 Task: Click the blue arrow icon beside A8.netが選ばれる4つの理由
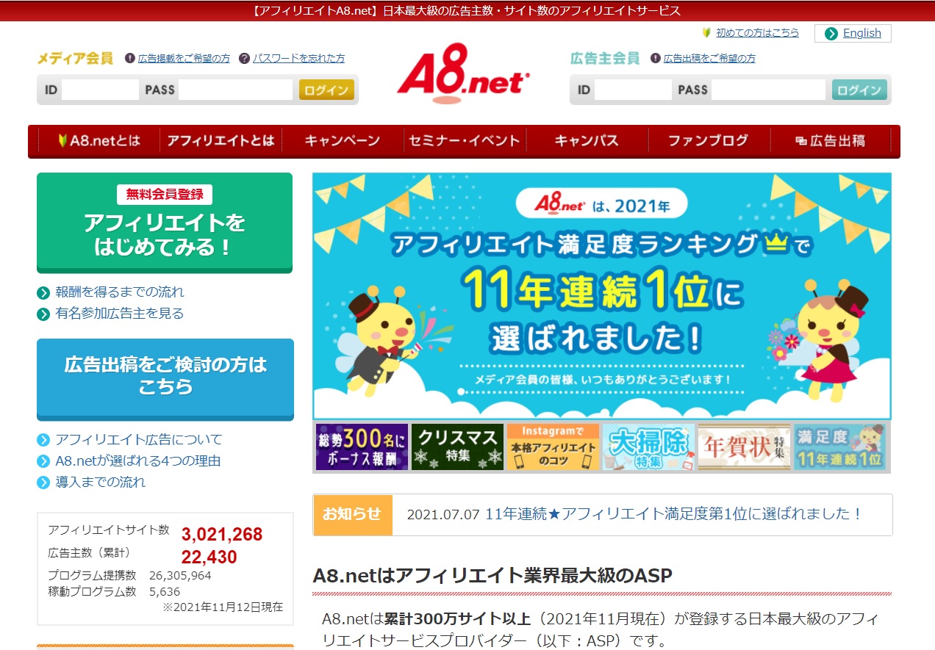[x=43, y=461]
